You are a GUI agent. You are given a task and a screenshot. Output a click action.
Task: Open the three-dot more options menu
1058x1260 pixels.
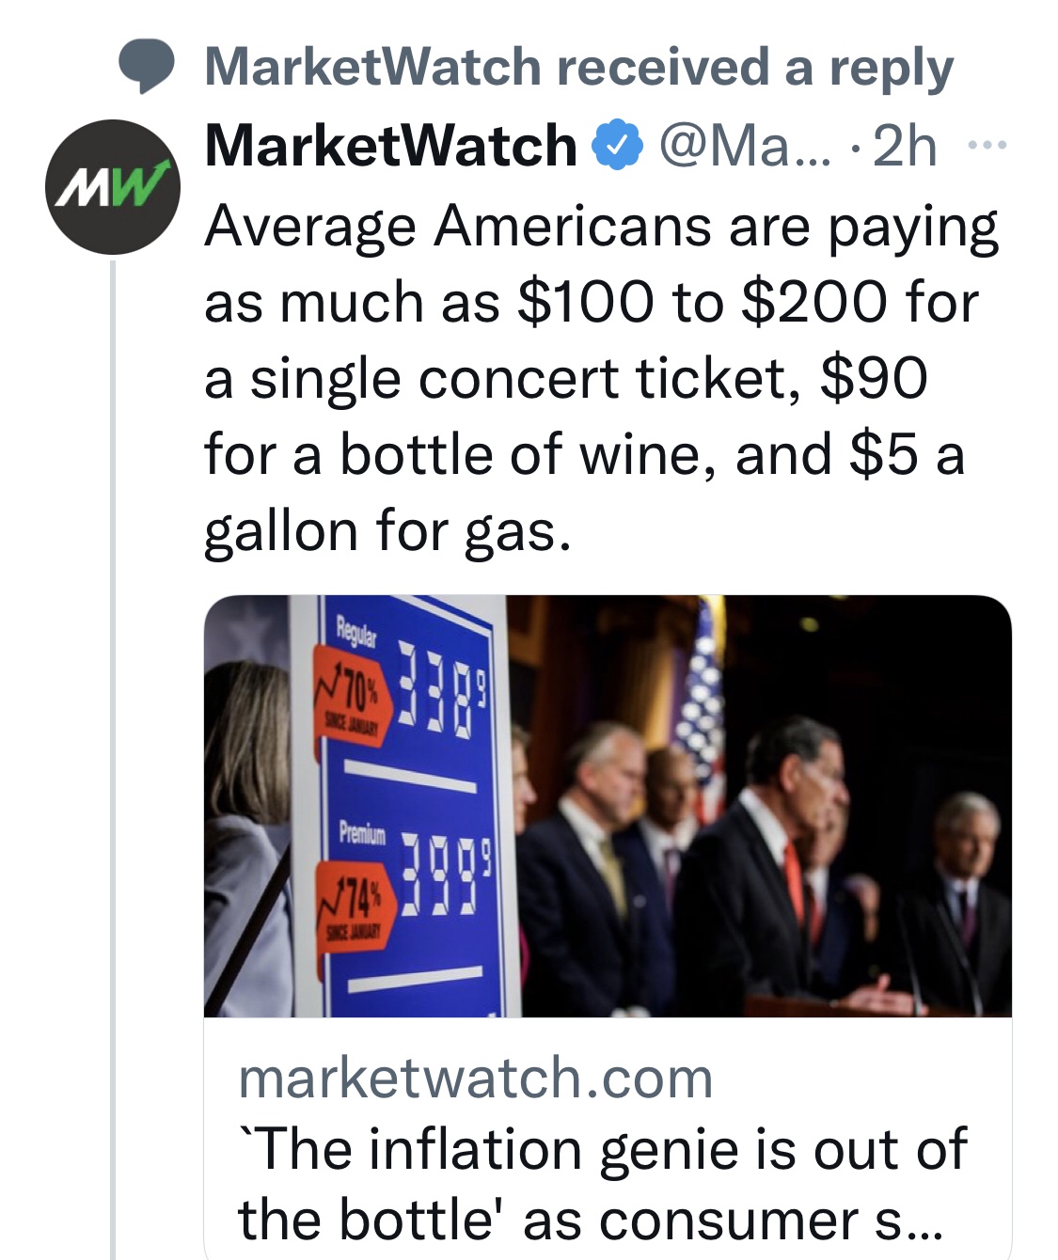click(x=987, y=146)
